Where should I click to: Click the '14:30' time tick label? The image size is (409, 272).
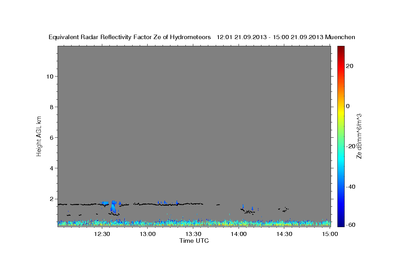point(284,234)
